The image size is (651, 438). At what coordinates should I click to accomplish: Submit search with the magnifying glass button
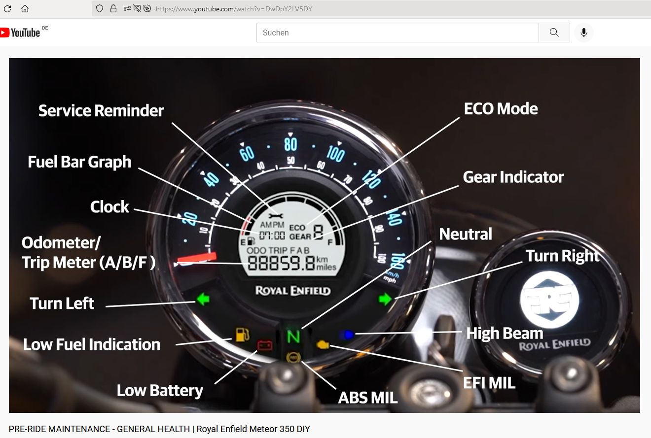[554, 33]
